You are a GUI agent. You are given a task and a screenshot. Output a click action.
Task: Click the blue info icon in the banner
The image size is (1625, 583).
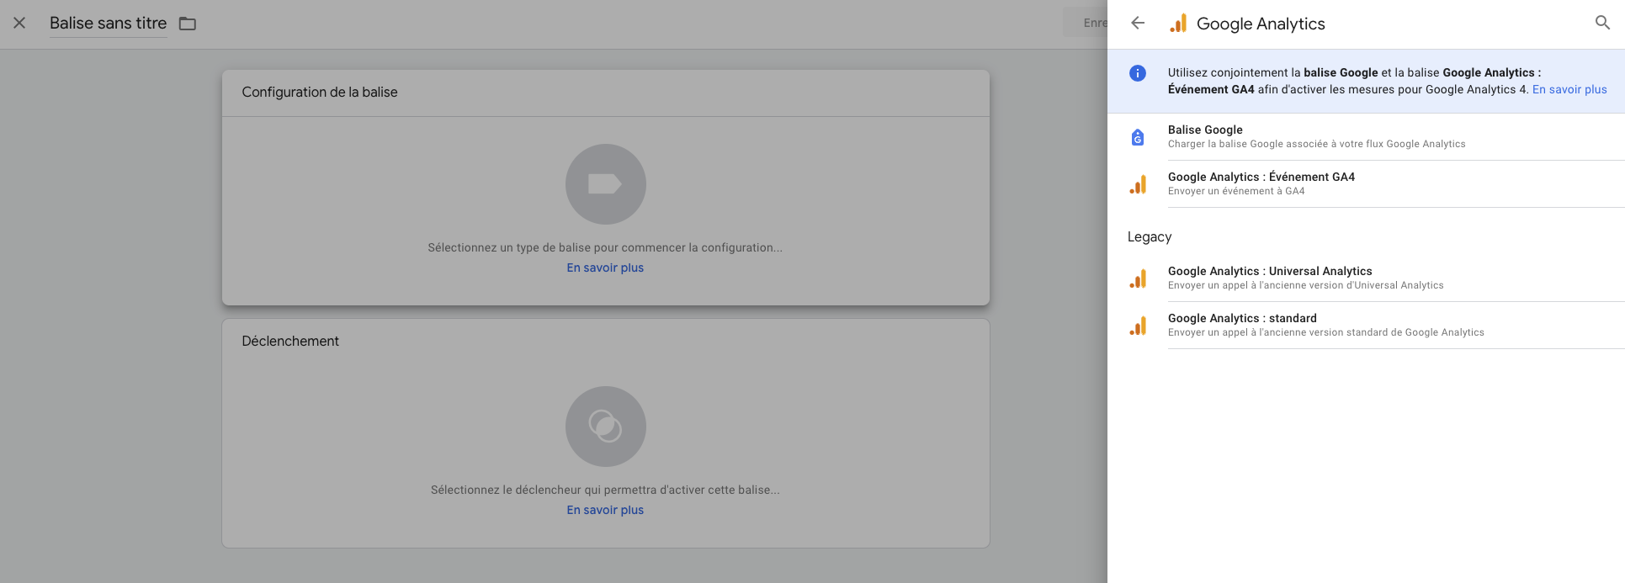pos(1138,73)
